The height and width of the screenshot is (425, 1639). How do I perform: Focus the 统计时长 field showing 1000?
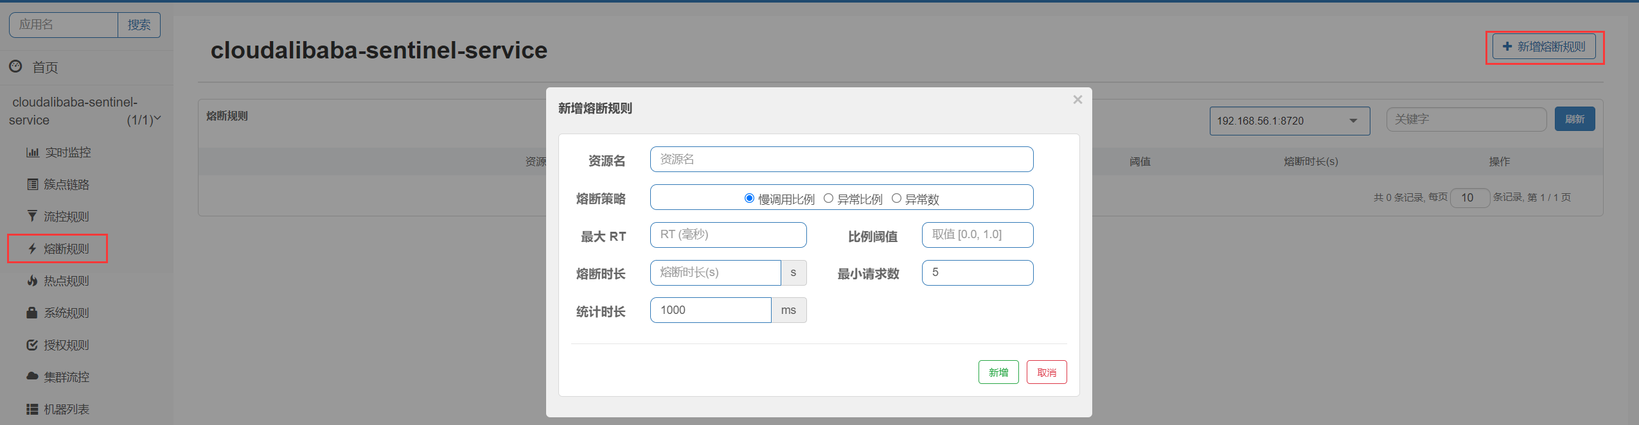click(x=711, y=310)
